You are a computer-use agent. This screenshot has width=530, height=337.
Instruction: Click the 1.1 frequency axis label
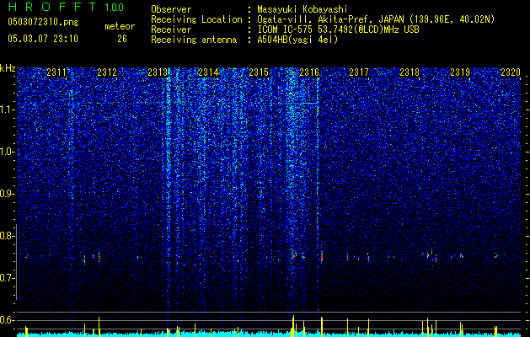tap(7, 110)
